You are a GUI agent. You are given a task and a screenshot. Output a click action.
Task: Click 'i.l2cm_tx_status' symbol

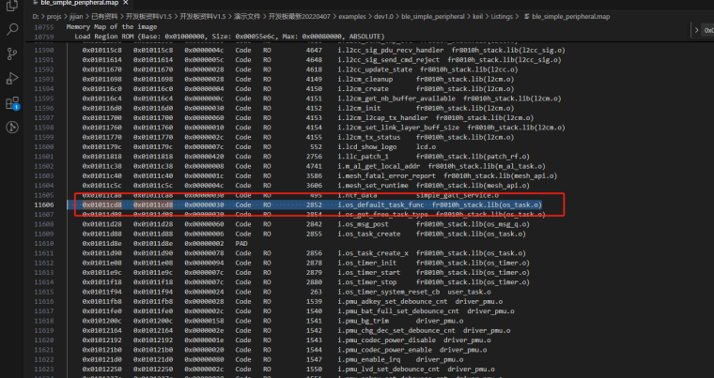pos(369,137)
